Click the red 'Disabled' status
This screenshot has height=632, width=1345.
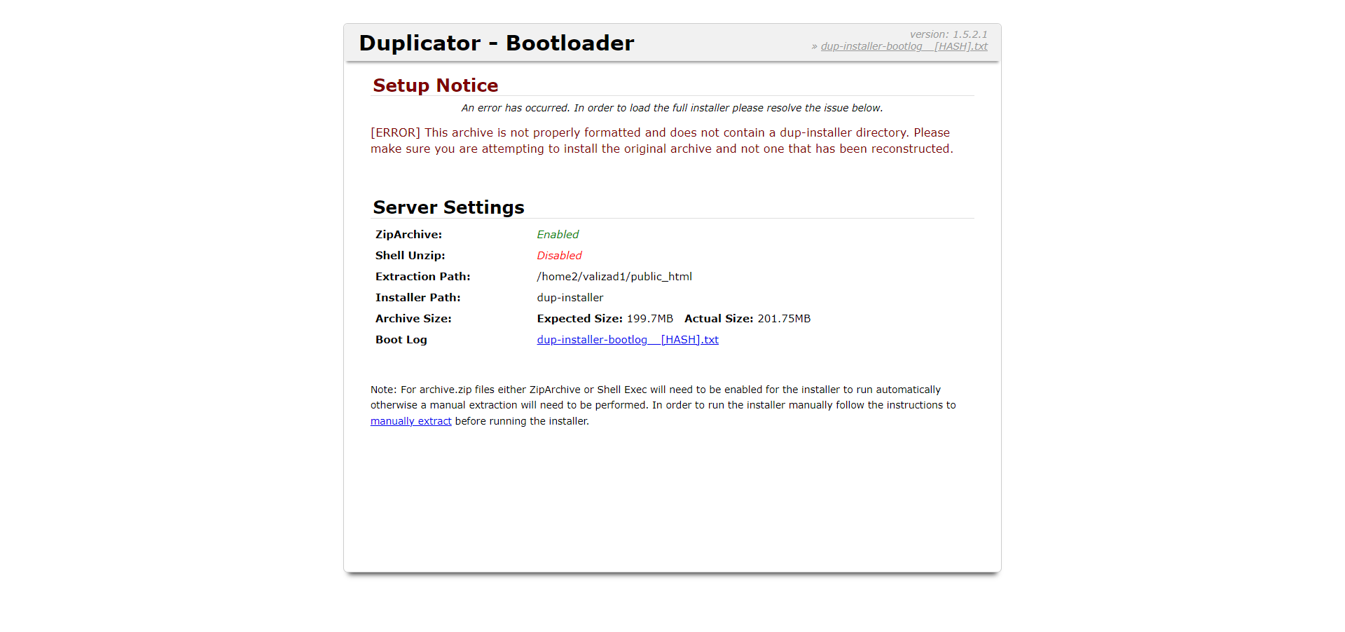(x=559, y=256)
